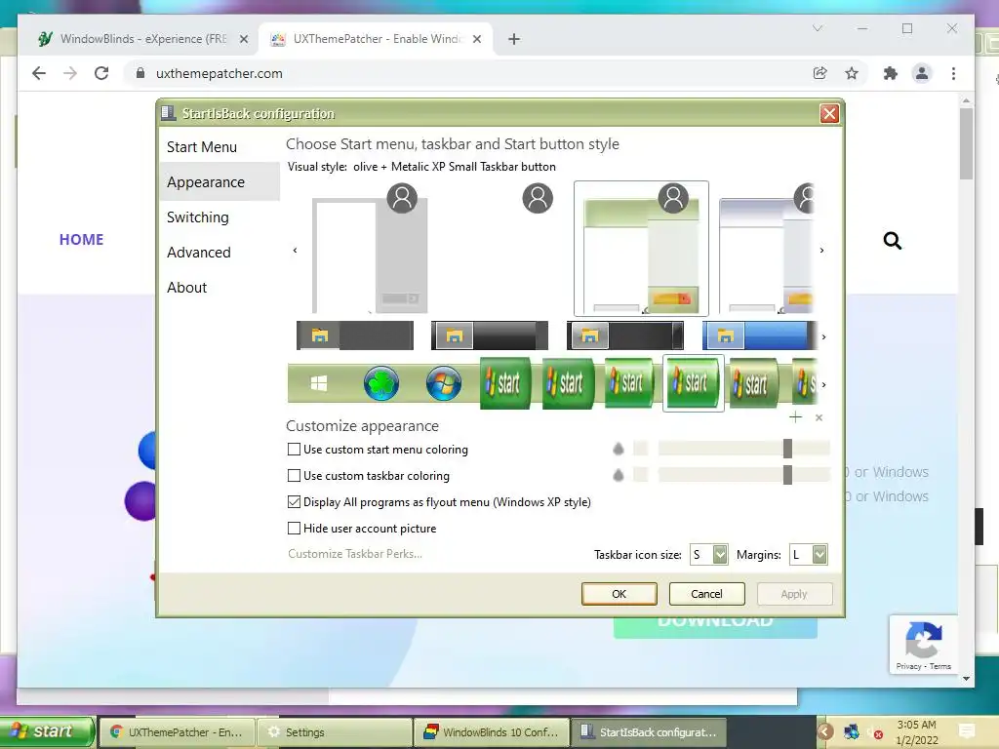Choose the first dark taskbar style thumbnail
This screenshot has width=999, height=749.
(355, 335)
